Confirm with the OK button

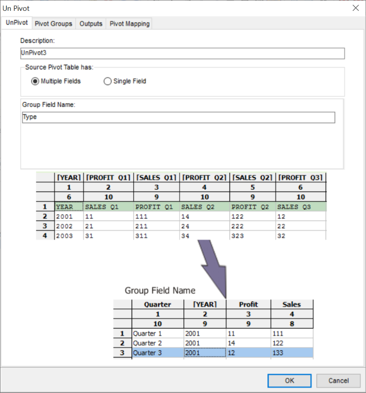289,380
